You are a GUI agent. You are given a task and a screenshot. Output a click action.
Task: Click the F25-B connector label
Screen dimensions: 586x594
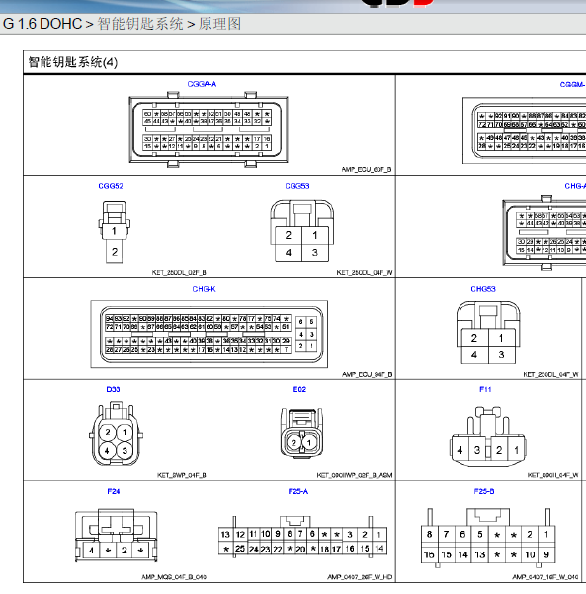[484, 492]
